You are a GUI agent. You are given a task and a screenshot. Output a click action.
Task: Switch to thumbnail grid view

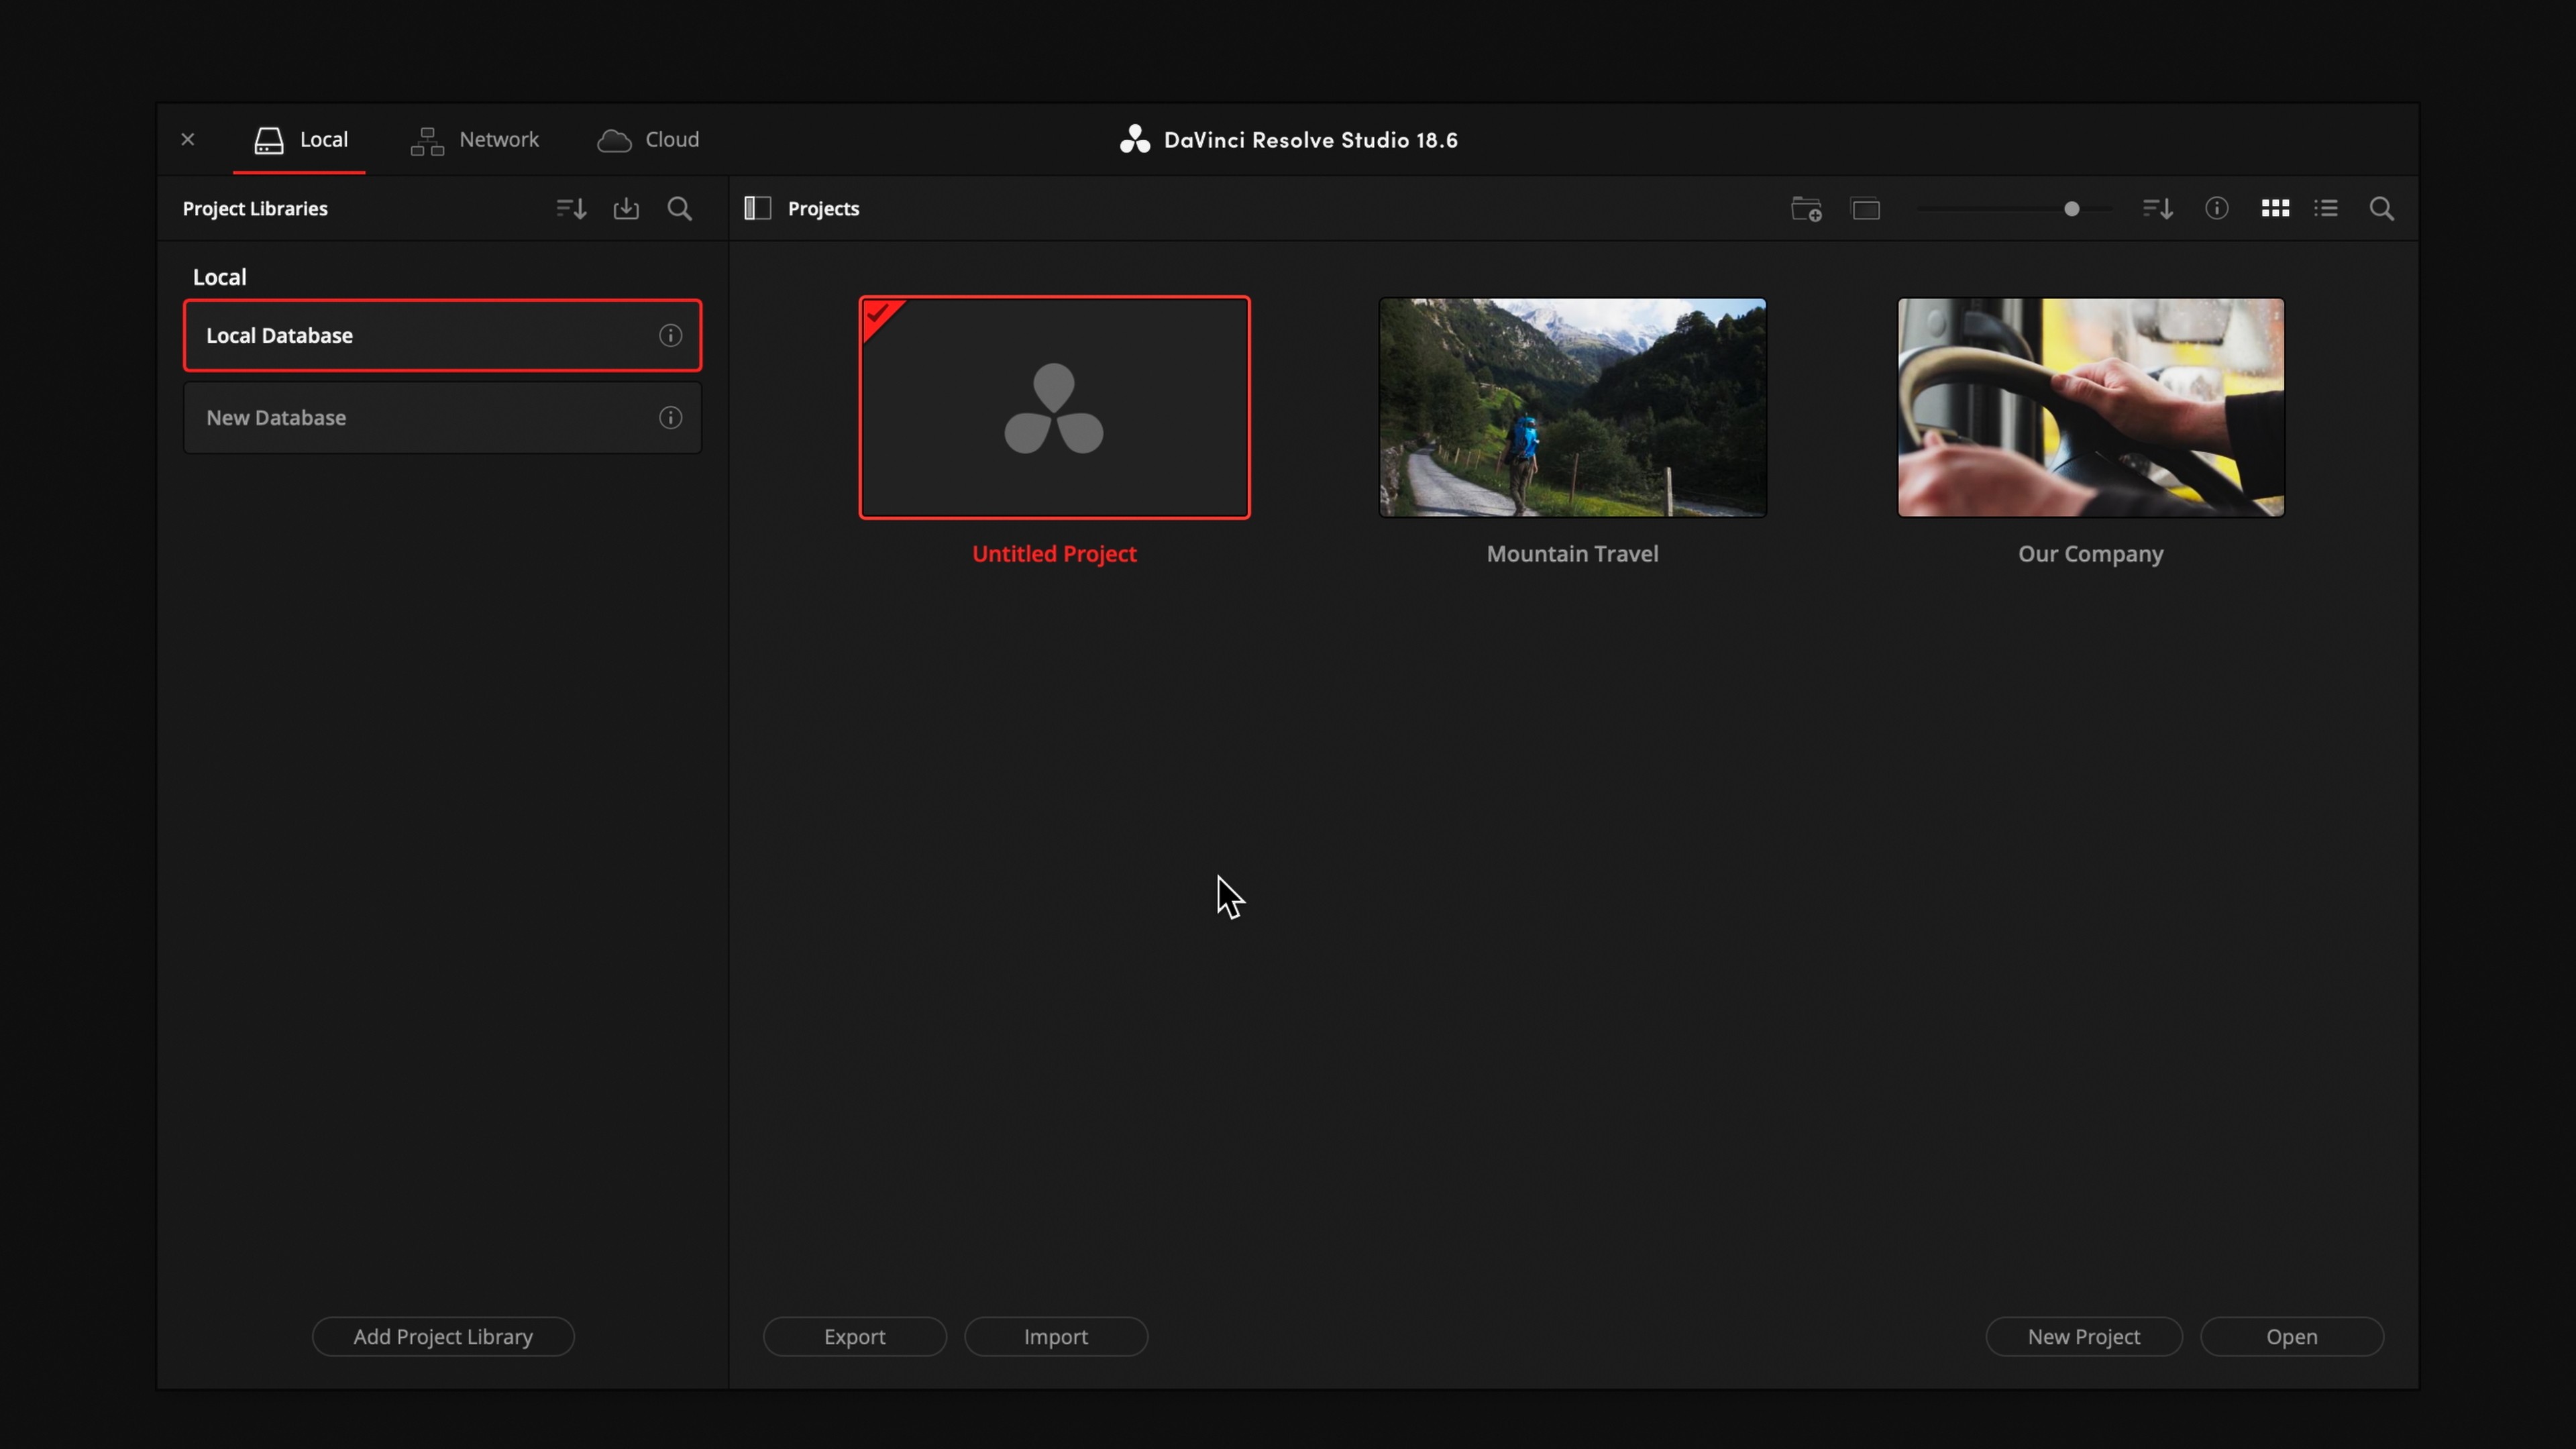pos(2275,208)
